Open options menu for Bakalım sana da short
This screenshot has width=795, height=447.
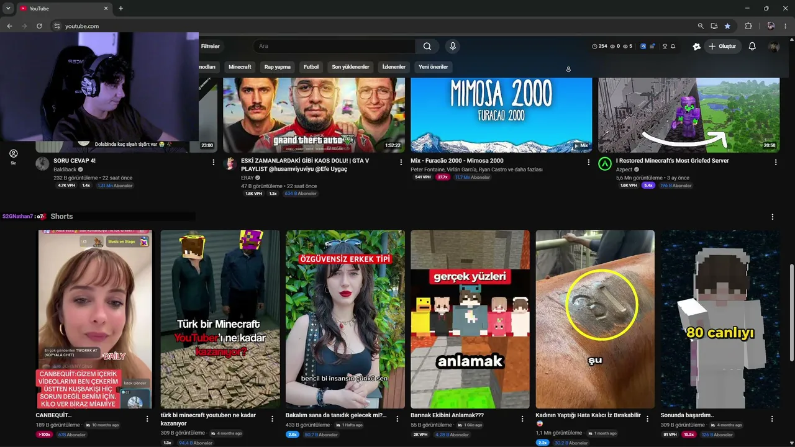click(397, 419)
